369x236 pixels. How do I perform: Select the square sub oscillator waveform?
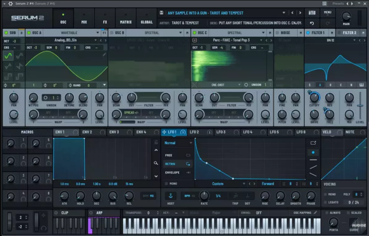8,76
